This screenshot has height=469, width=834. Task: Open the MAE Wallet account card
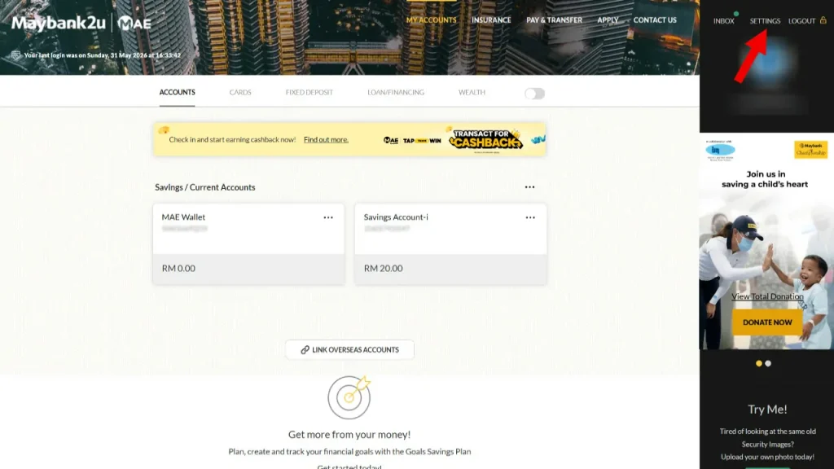248,244
